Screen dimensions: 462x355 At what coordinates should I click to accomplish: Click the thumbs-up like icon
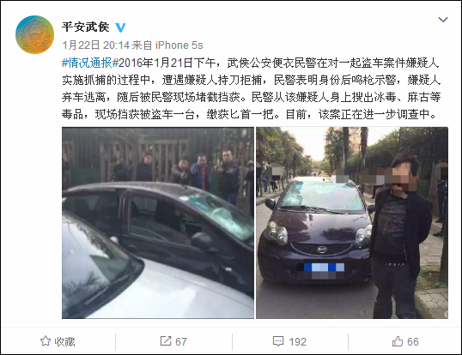[398, 341]
